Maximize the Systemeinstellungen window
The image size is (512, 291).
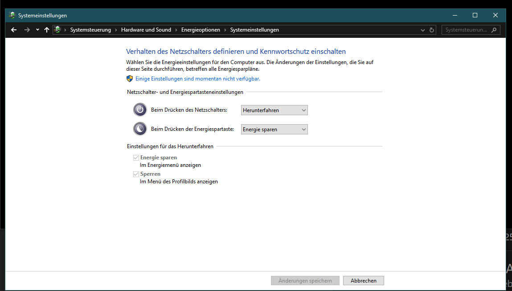click(475, 15)
